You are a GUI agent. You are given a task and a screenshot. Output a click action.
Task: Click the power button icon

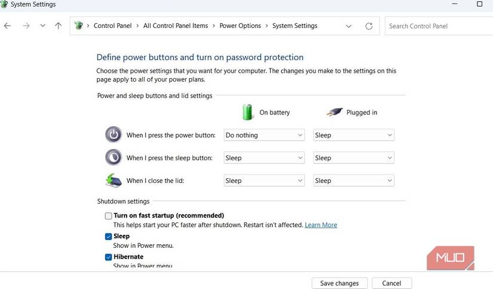click(113, 135)
